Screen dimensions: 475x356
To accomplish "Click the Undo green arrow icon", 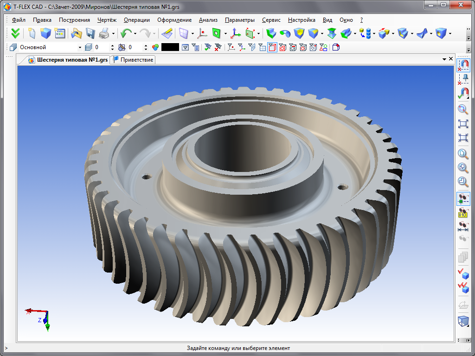I will pos(125,33).
